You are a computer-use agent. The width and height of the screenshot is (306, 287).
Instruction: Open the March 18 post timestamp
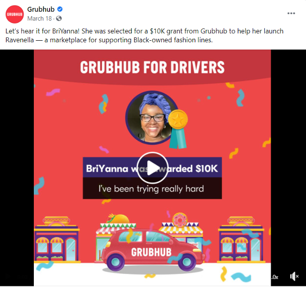tap(39, 19)
